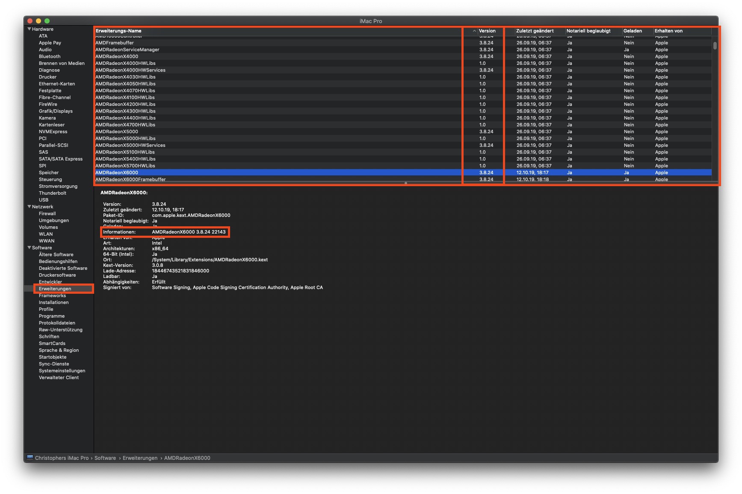The width and height of the screenshot is (742, 494).
Task: Open Firewall under Netzwerk
Action: point(47,213)
